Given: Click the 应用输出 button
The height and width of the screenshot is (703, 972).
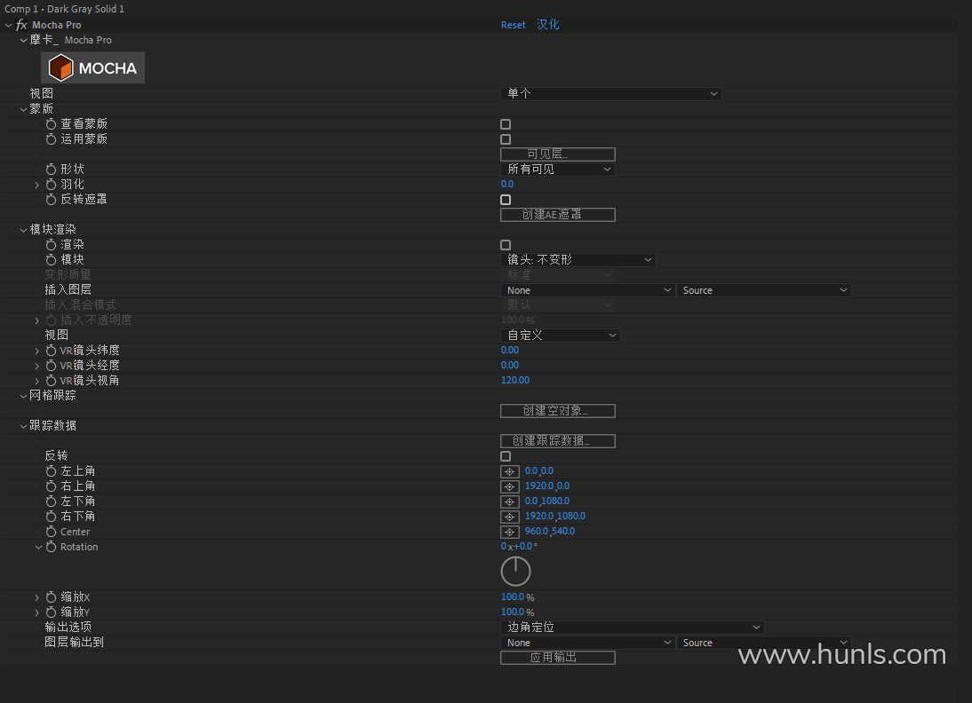Looking at the screenshot, I should point(558,657).
